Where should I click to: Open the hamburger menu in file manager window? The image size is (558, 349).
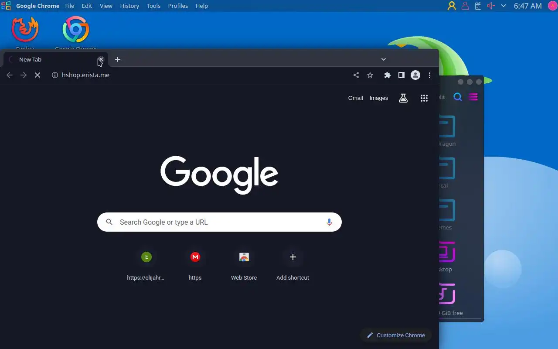coord(473,97)
